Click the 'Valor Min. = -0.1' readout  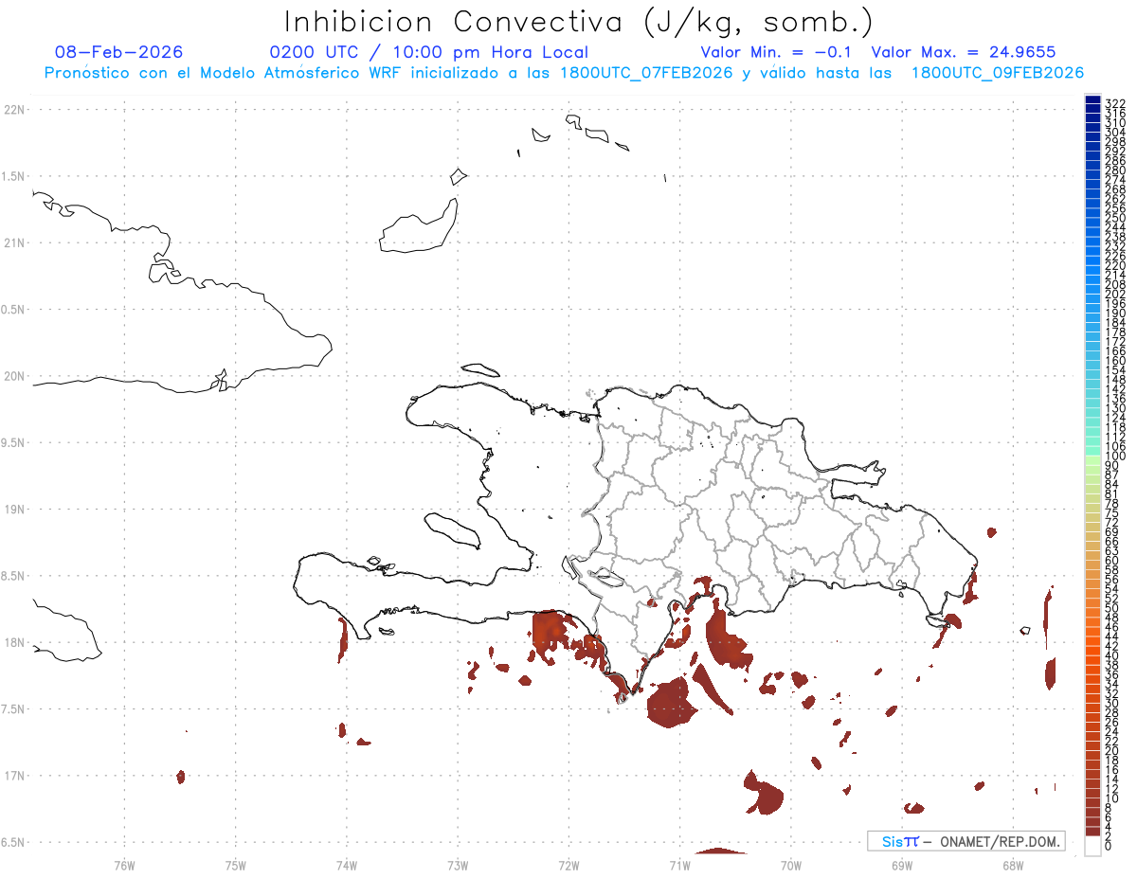pyautogui.click(x=777, y=52)
